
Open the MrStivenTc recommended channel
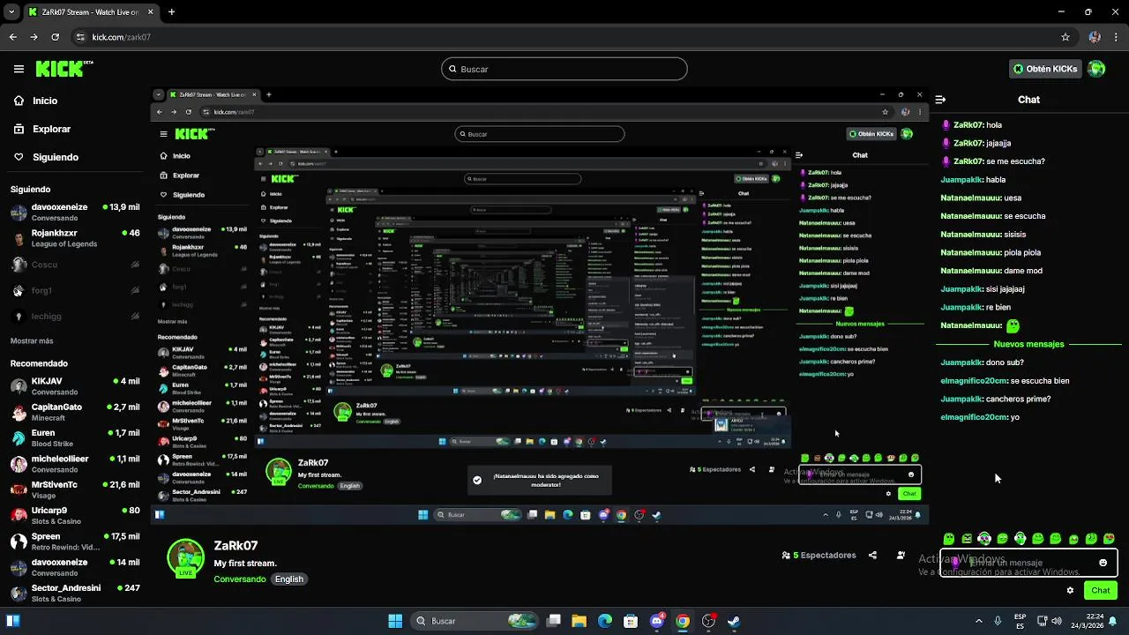[x=75, y=489]
